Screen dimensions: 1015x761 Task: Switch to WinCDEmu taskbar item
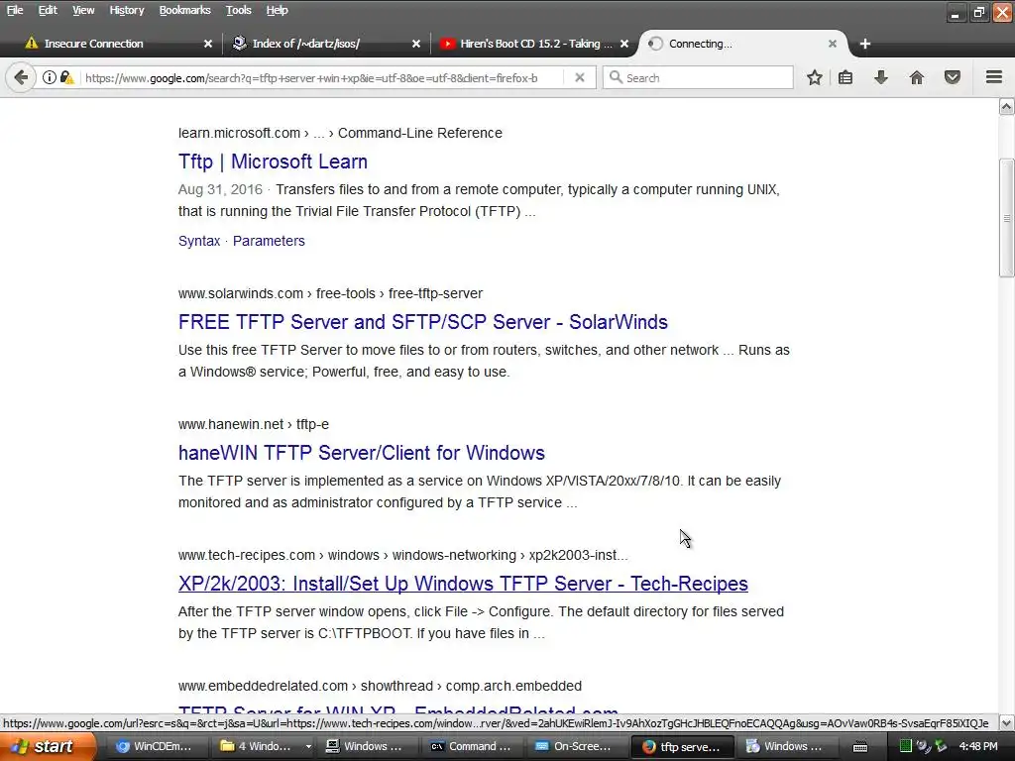click(x=154, y=746)
